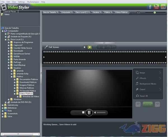Viewport: 168px width, 137px height.
Task: Click the film-reel Video Styler logo
Action: (4, 7)
